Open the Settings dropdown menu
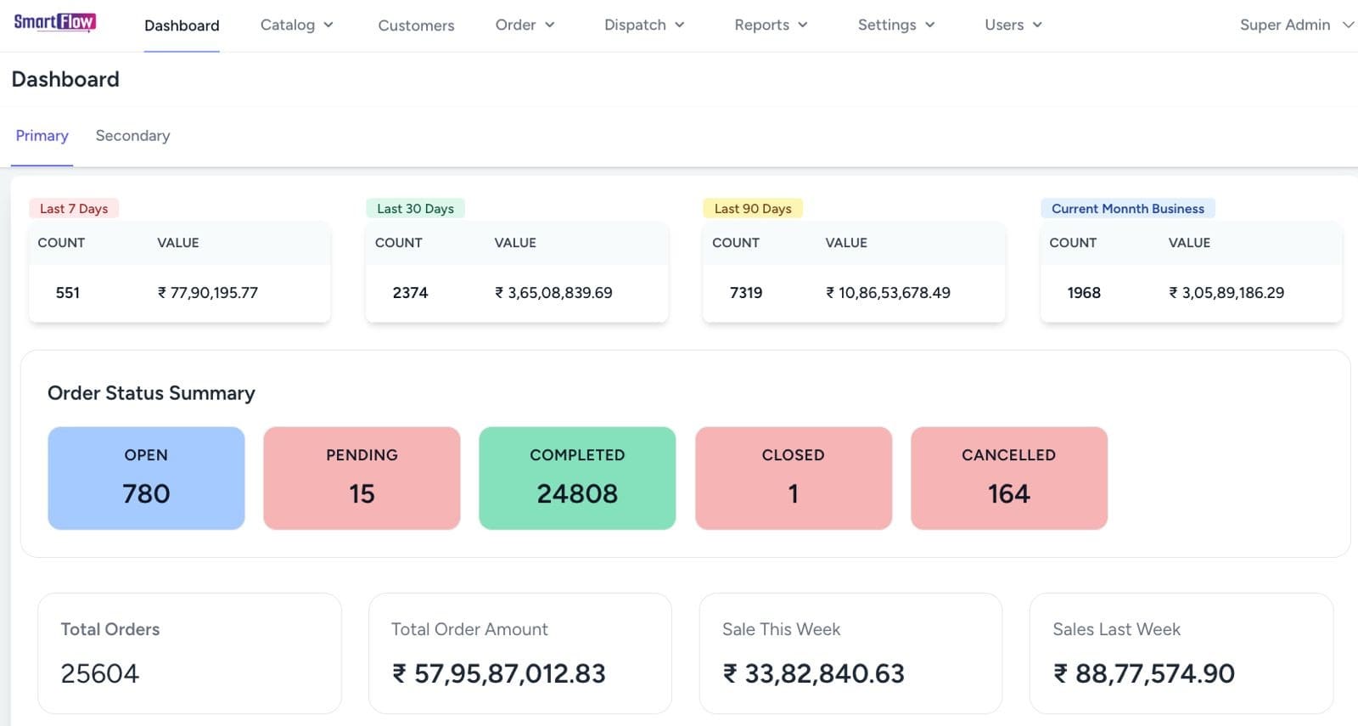The width and height of the screenshot is (1358, 726). point(895,25)
